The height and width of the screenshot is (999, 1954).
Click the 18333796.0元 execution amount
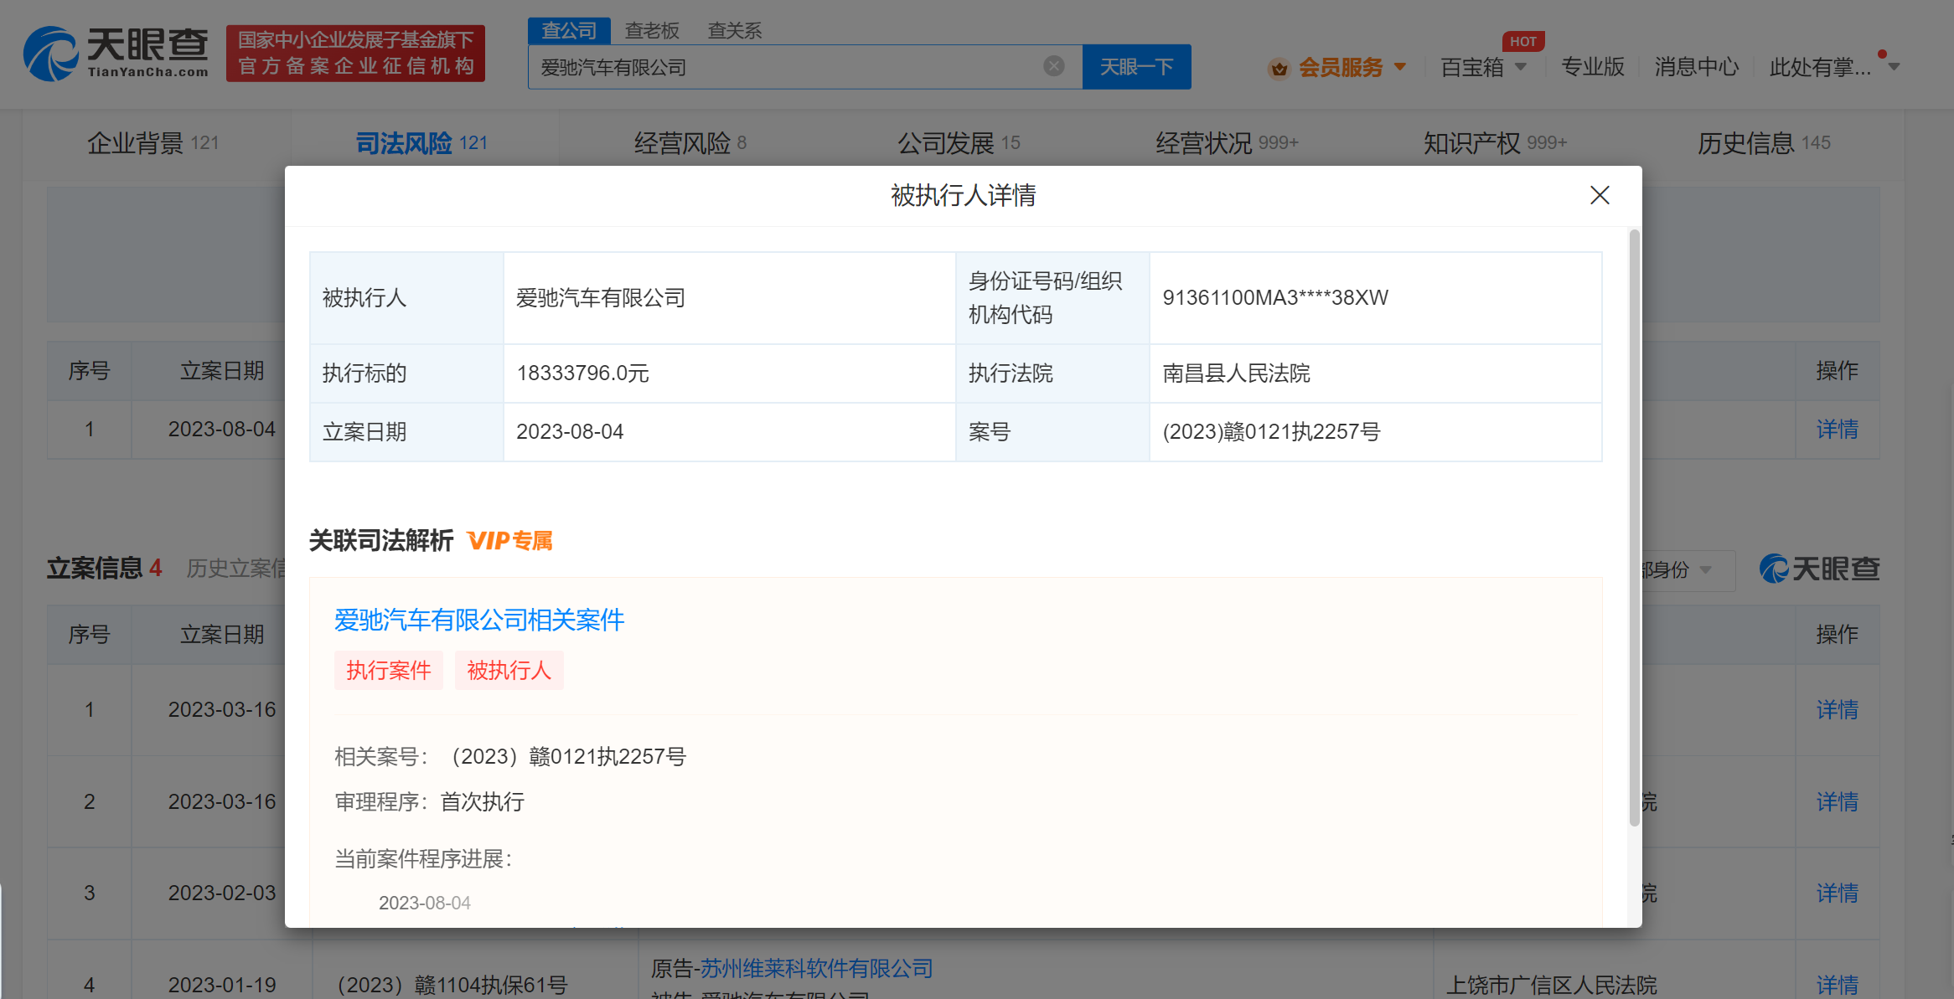tap(582, 373)
